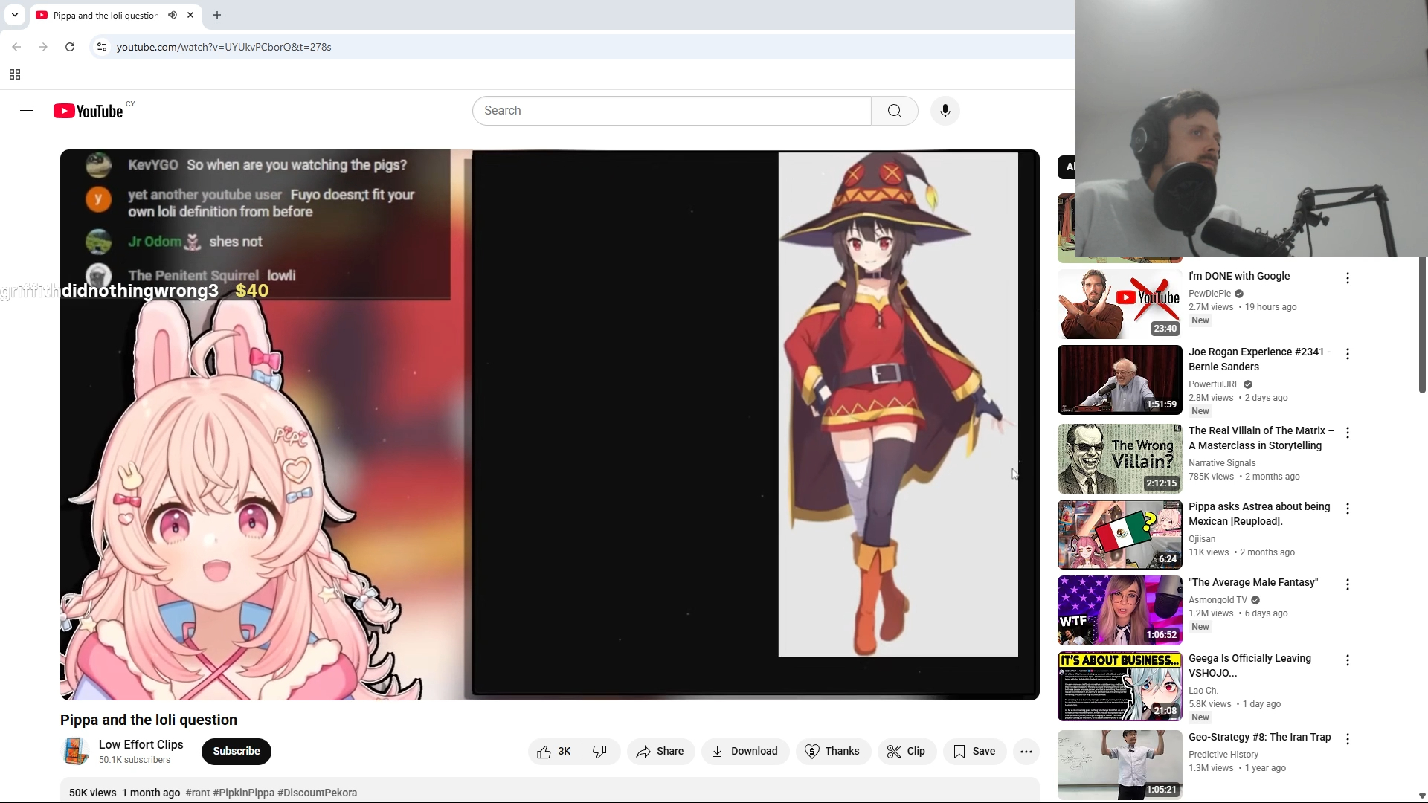1428x803 pixels.
Task: Open the #PipkinPippa hashtag link
Action: click(243, 793)
